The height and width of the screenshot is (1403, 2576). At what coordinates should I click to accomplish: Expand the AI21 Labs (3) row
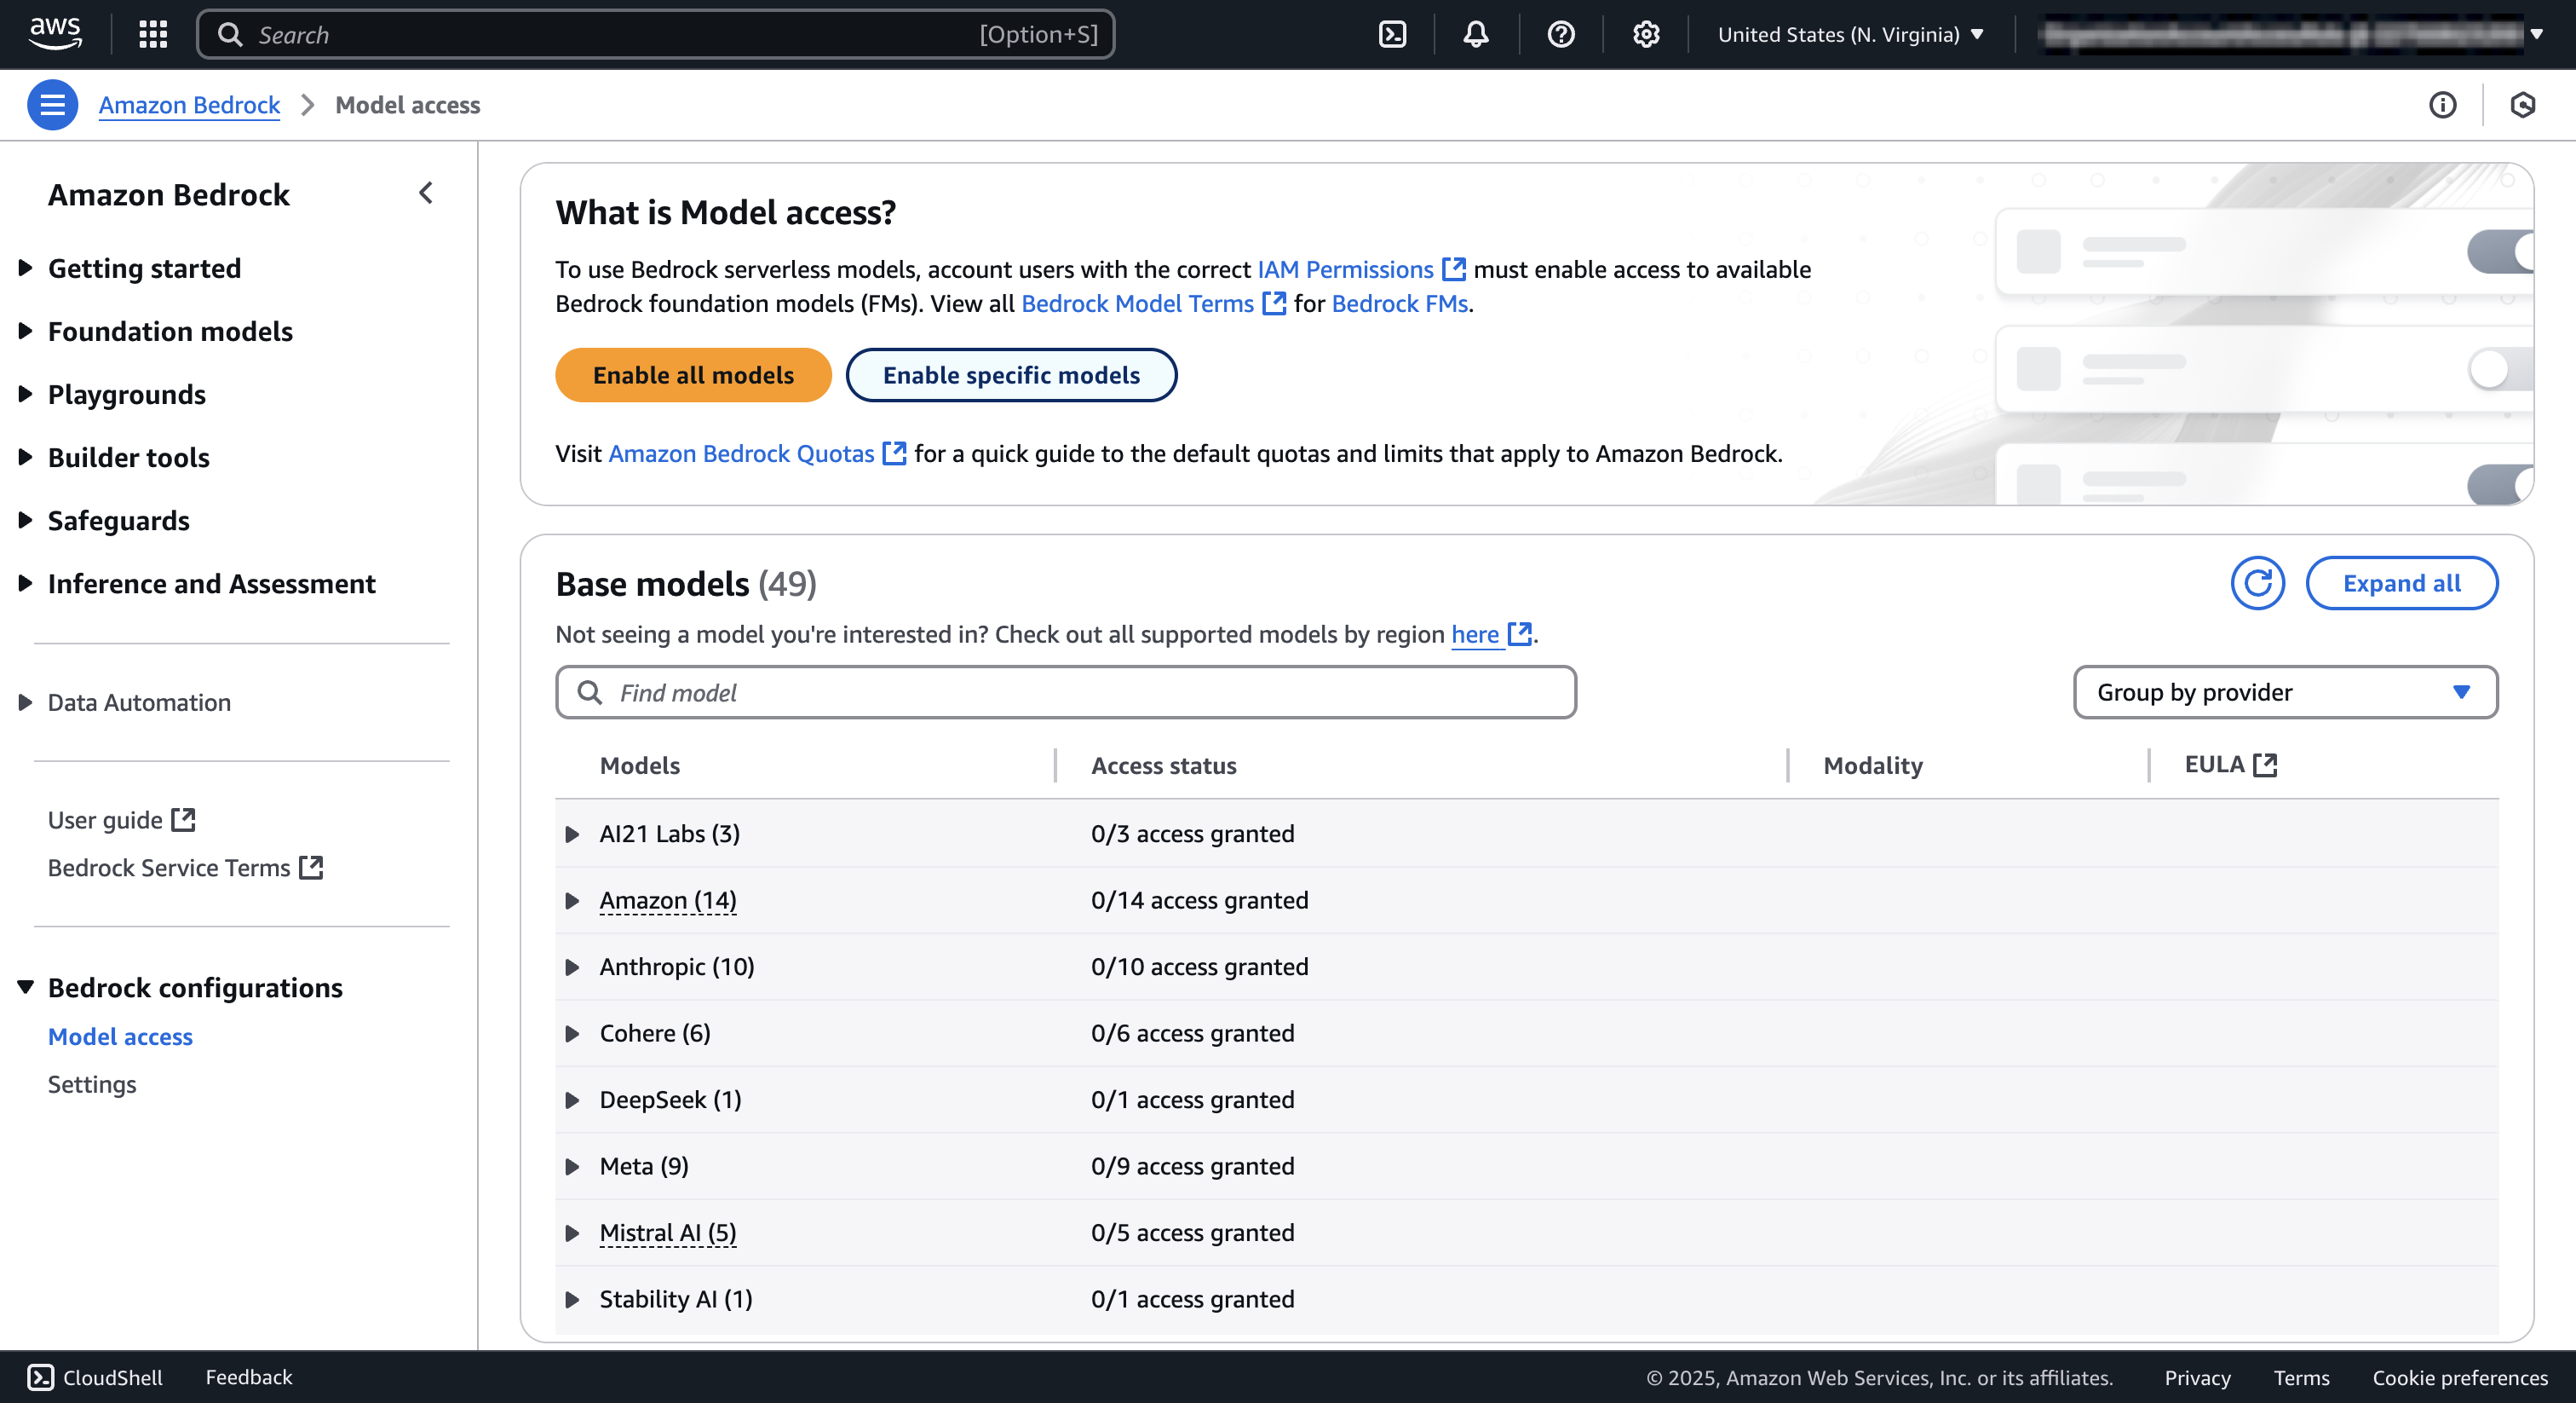pyautogui.click(x=572, y=834)
